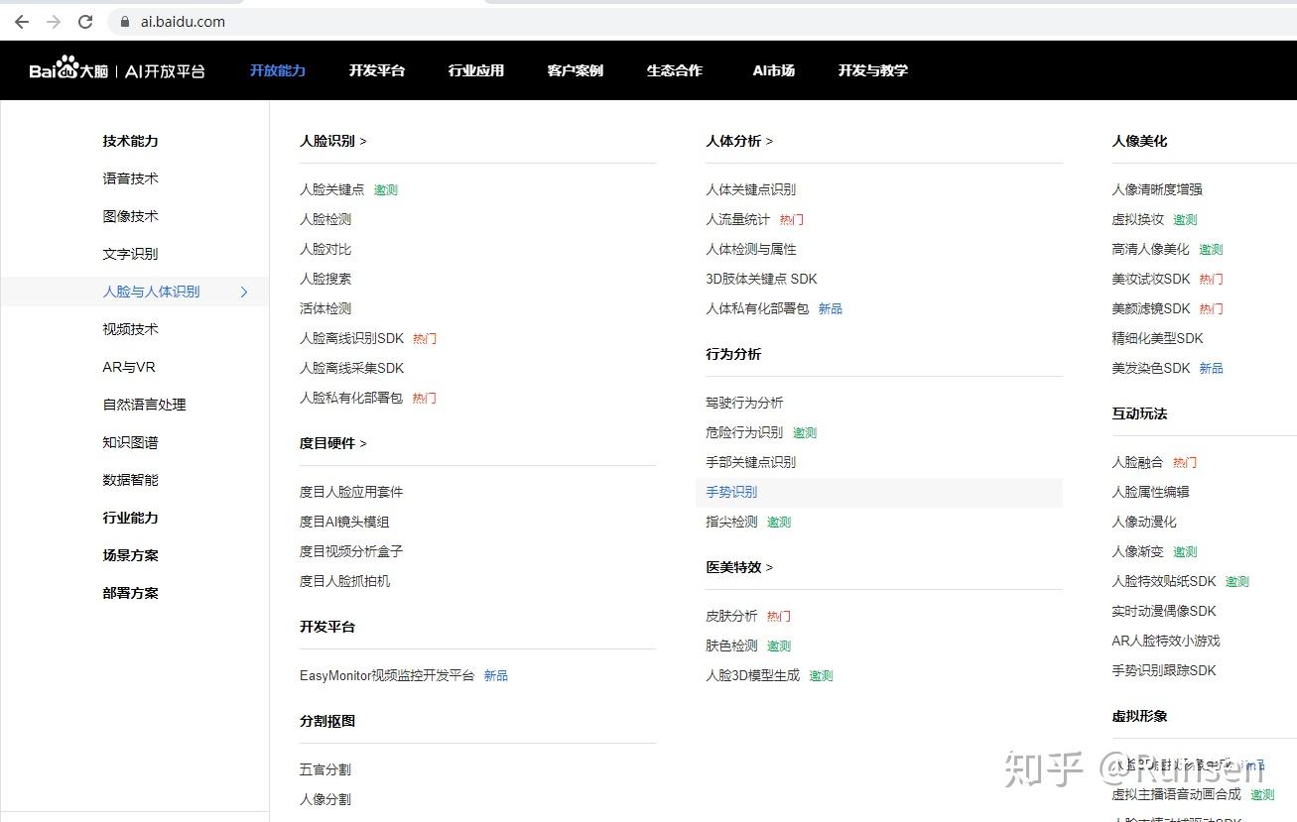Open the 指尖检测 link

pyautogui.click(x=731, y=522)
